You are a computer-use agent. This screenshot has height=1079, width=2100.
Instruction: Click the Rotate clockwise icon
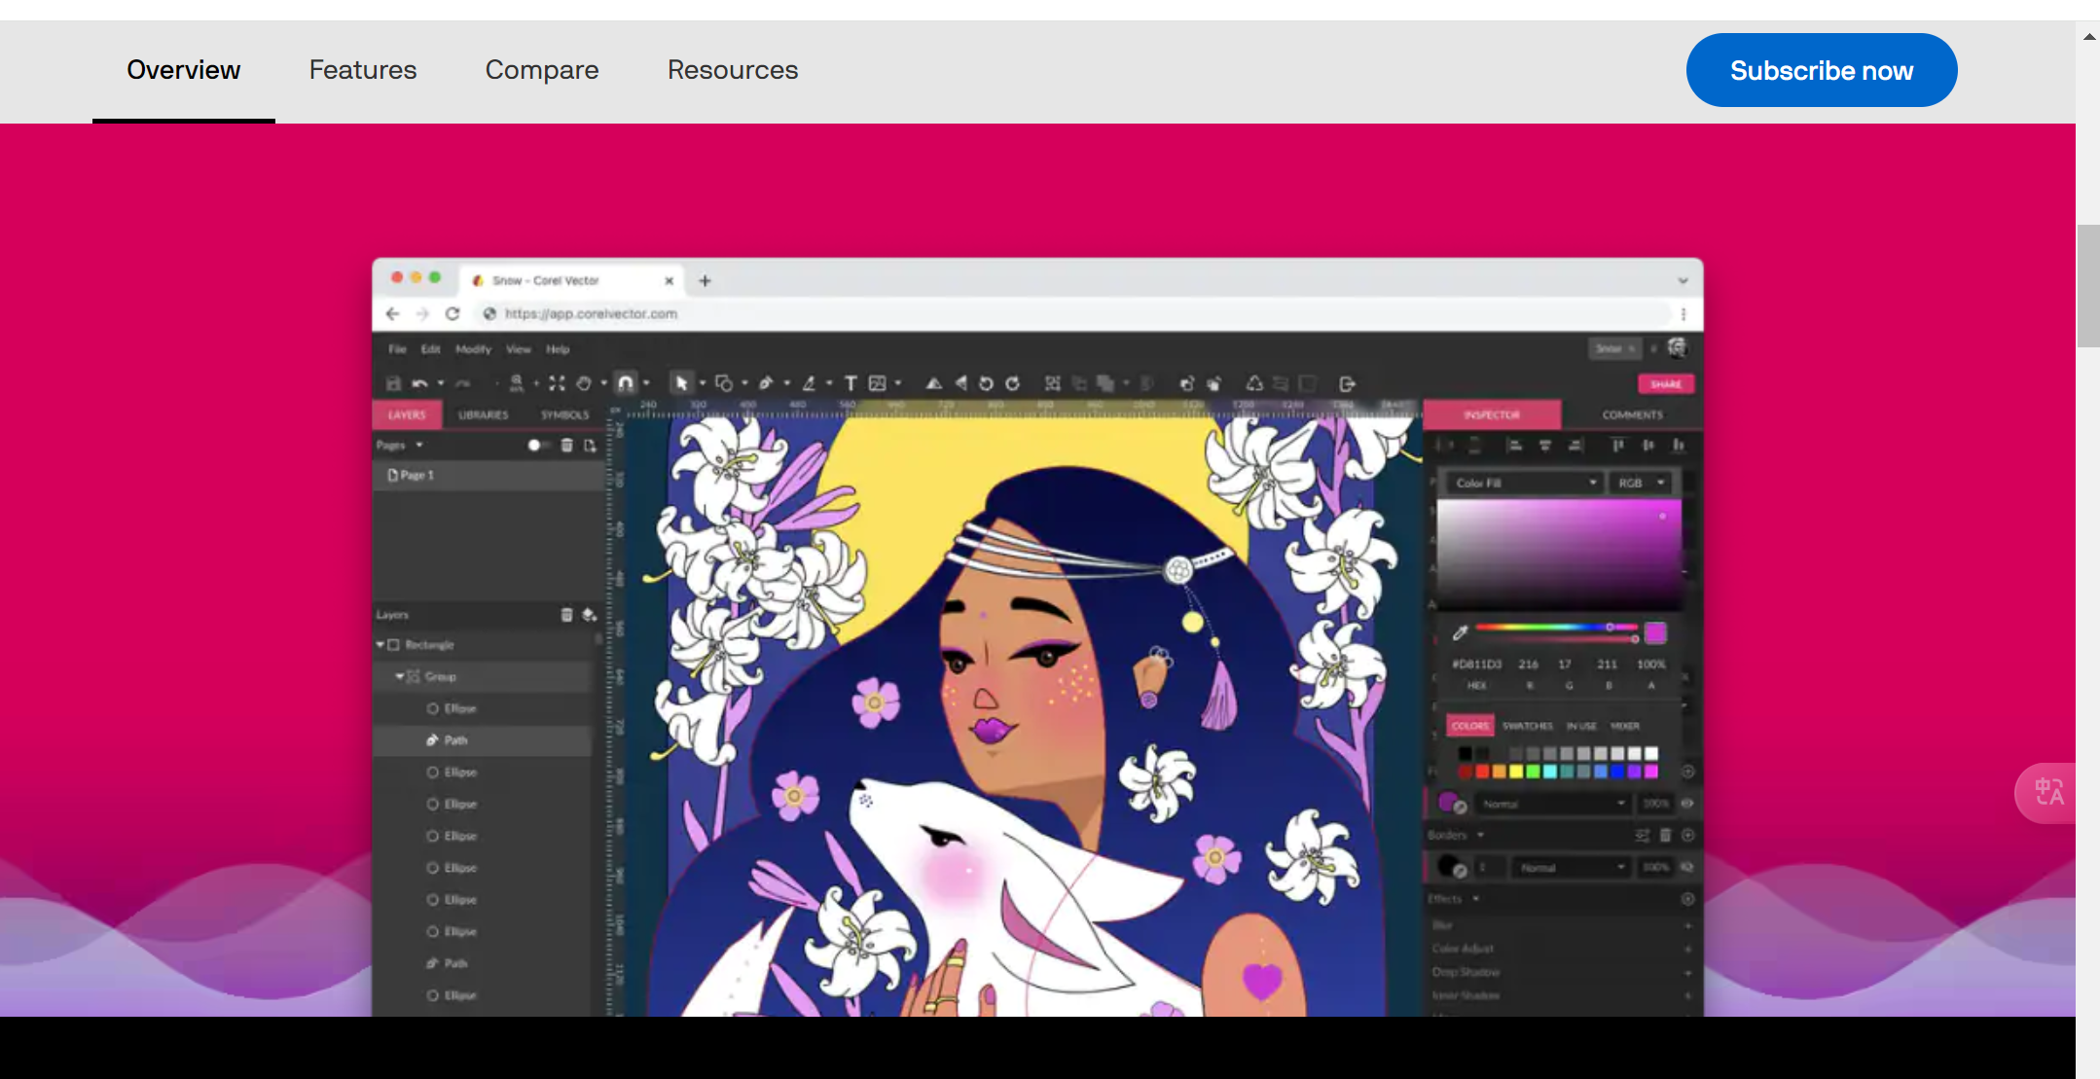click(1012, 383)
